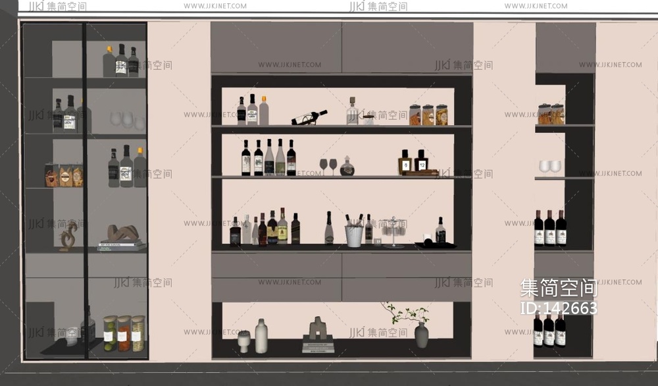
Task: Click the large 集简空间 watermark above the ID
Action: click(x=559, y=288)
